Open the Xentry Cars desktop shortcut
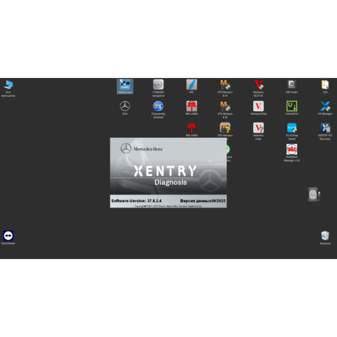The height and width of the screenshot is (337, 337). [125, 85]
